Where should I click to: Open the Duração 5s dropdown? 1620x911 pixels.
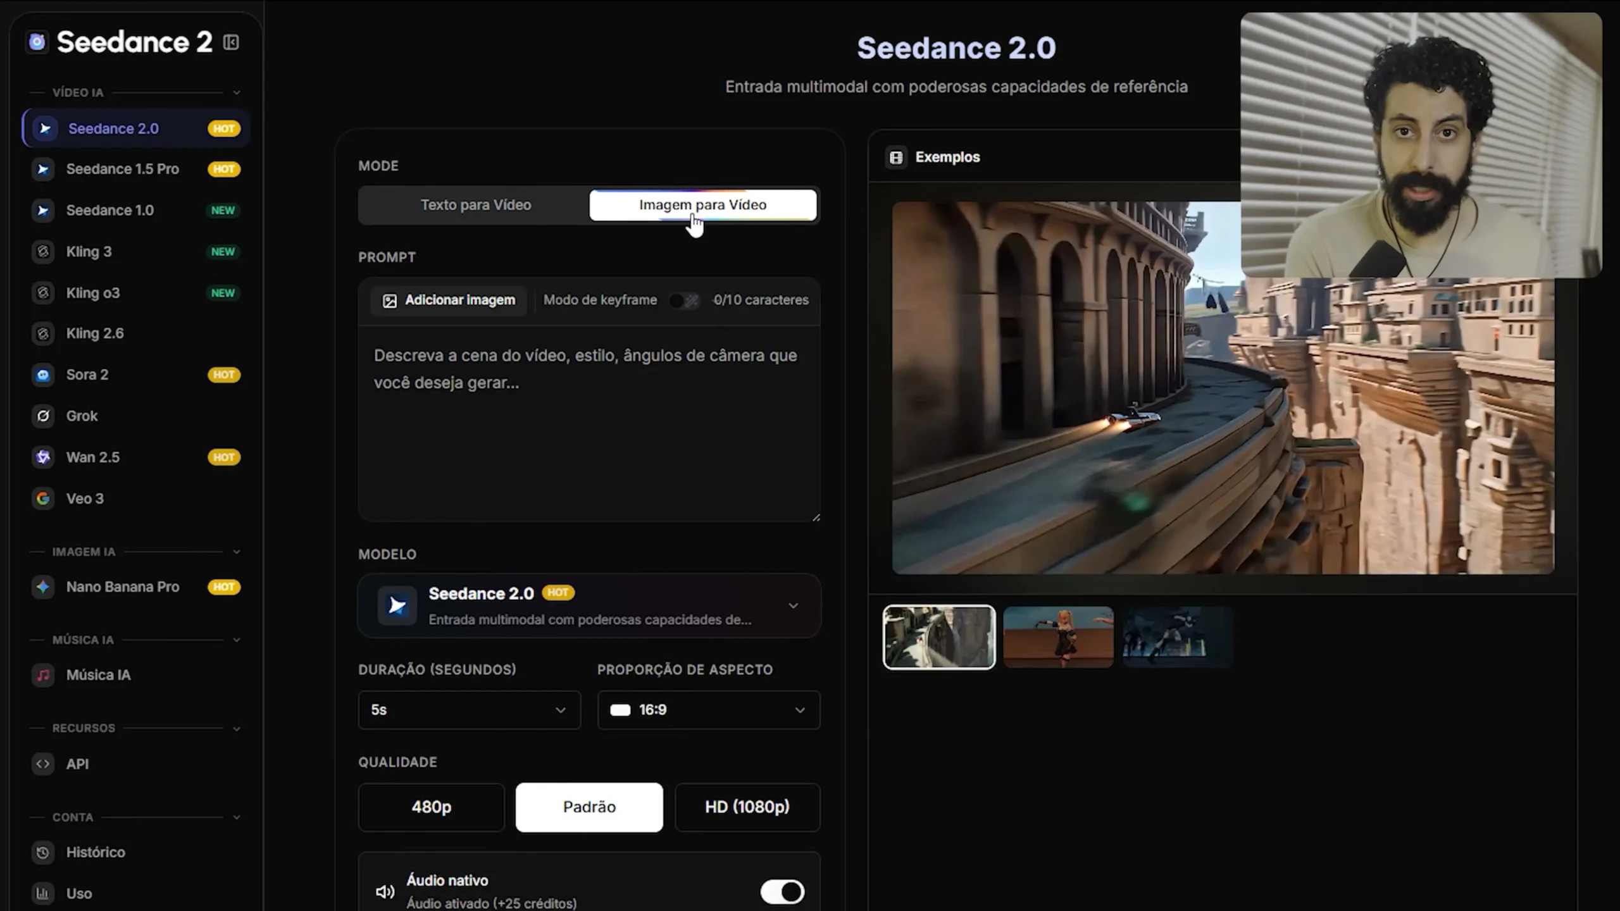pos(469,710)
